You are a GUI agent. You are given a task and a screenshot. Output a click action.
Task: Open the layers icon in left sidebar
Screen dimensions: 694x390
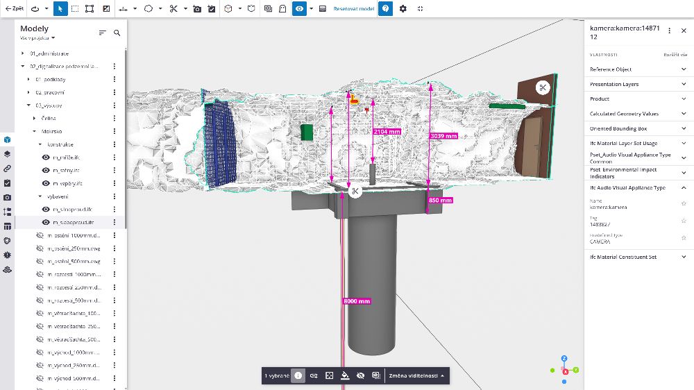click(7, 154)
